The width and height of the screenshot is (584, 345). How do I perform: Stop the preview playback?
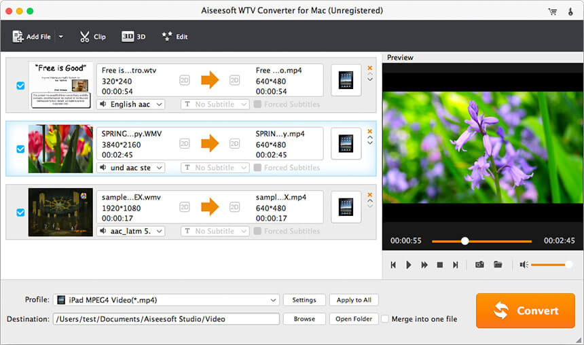pos(440,265)
